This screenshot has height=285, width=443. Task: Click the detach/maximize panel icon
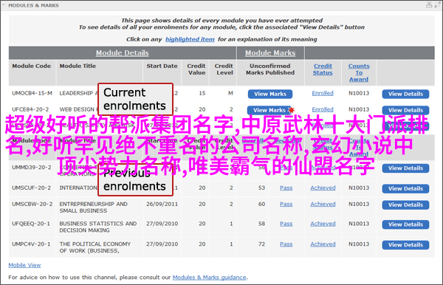tap(439, 5)
